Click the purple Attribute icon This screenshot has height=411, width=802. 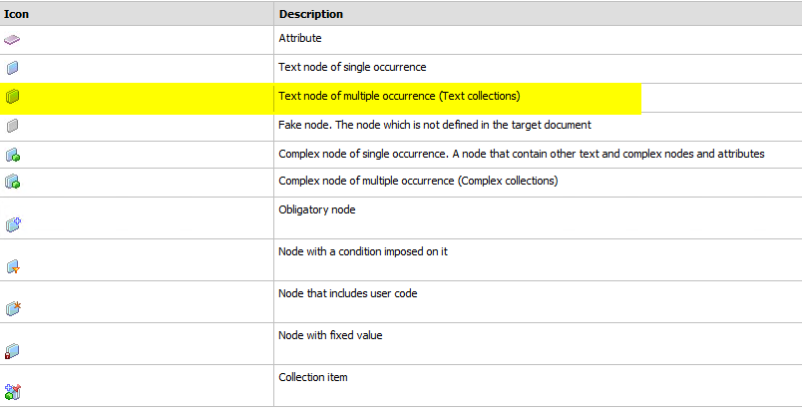tap(12, 39)
